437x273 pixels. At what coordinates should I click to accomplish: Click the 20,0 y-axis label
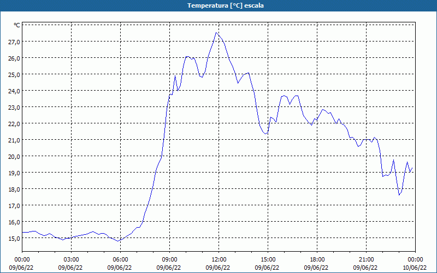click(x=14, y=157)
